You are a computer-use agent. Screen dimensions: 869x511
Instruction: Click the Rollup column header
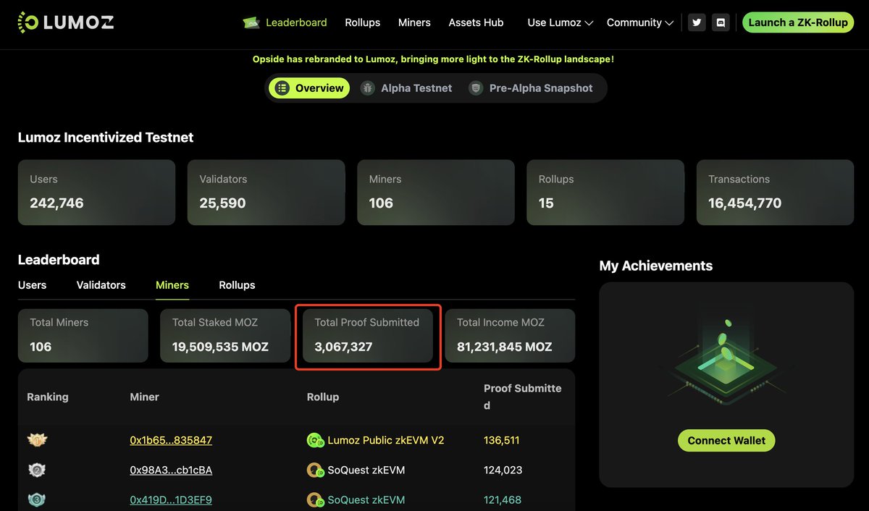[323, 397]
